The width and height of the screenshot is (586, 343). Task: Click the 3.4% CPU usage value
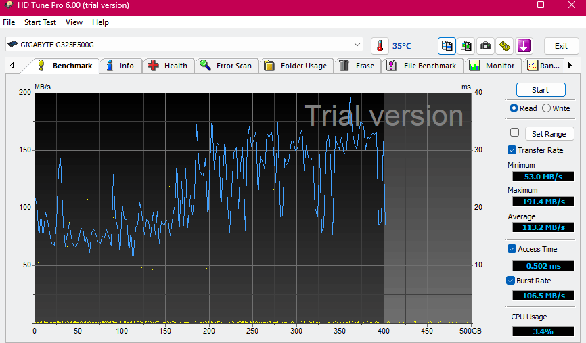point(543,331)
